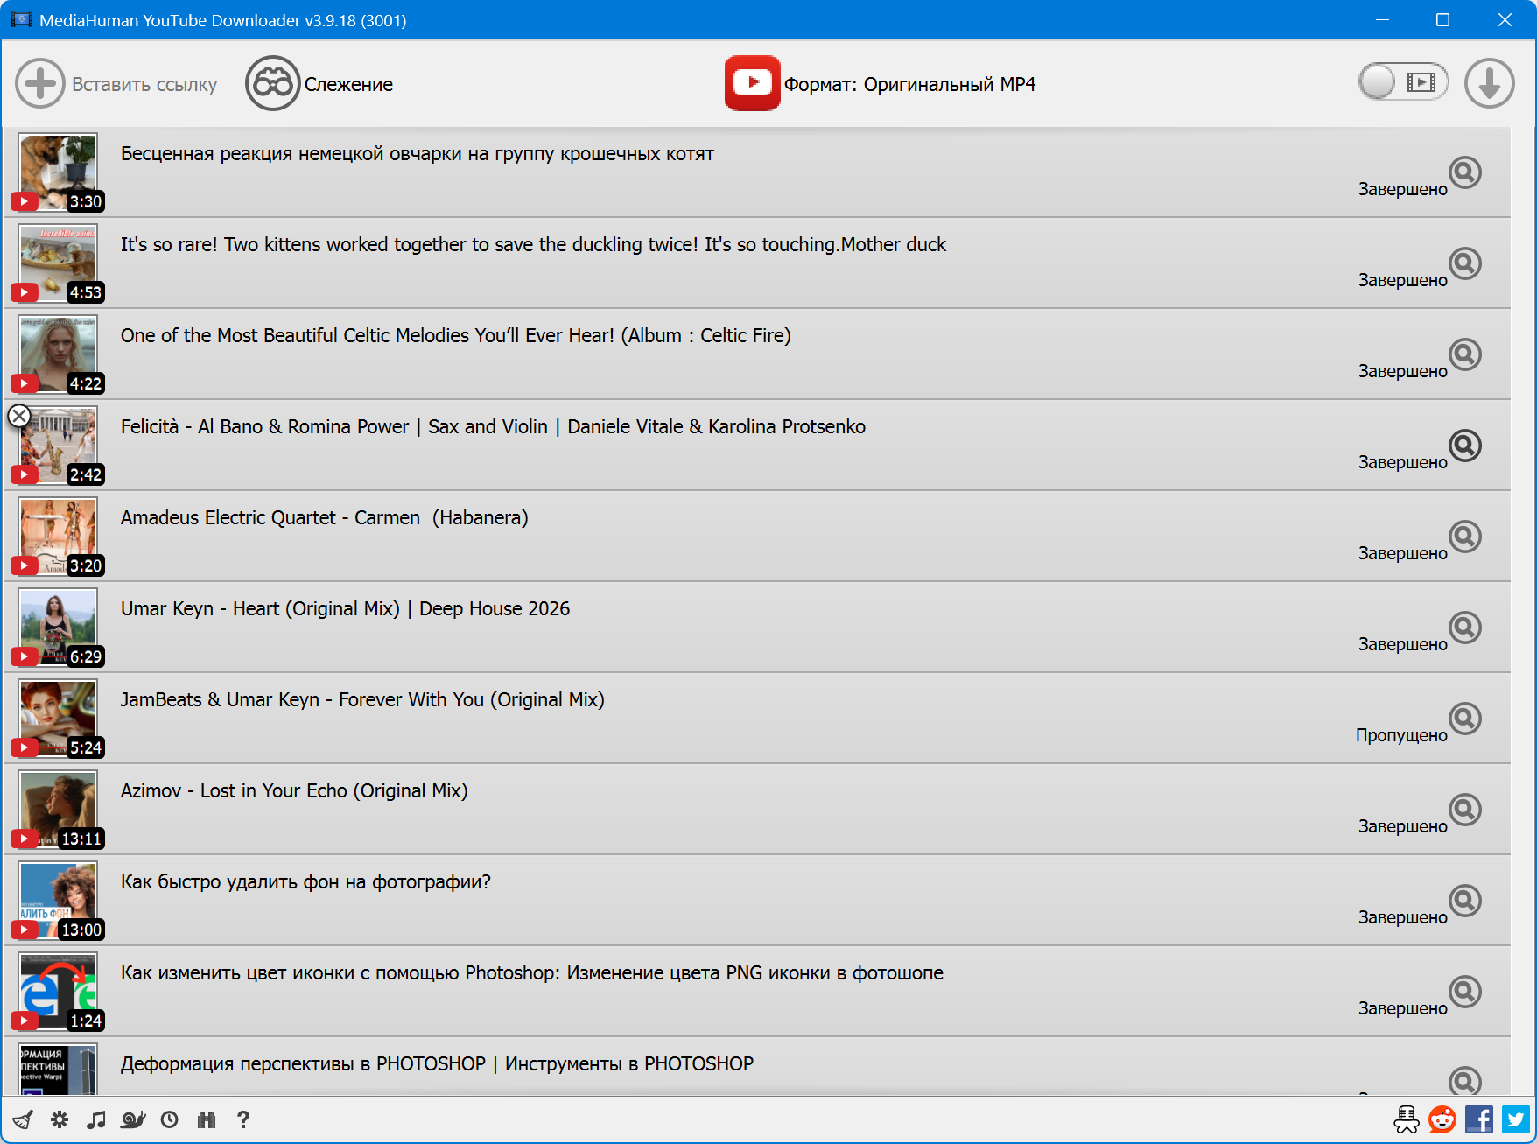Screen dimensions: 1537x1144
Task: Toggle the video mode switch
Action: 1403,82
